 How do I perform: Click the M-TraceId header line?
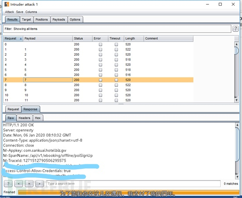35,160
